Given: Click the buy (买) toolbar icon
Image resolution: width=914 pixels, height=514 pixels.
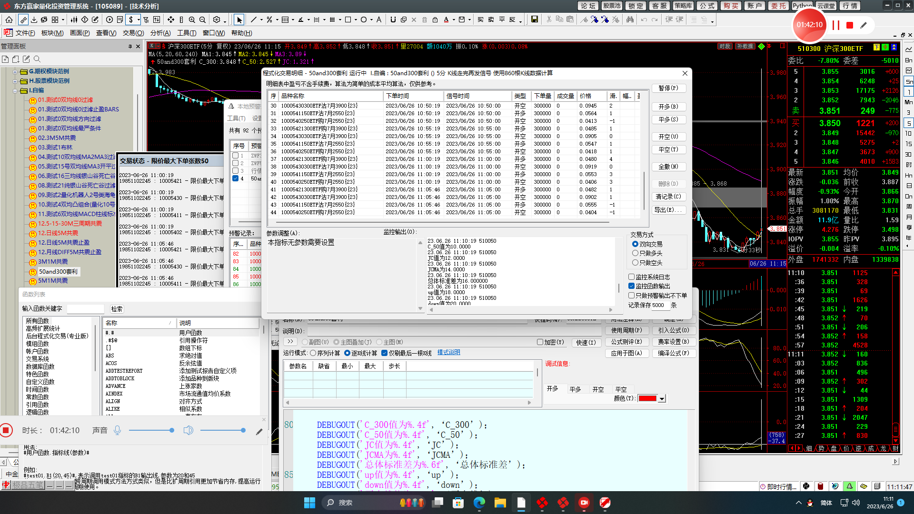Looking at the screenshot, I should click(480, 20).
